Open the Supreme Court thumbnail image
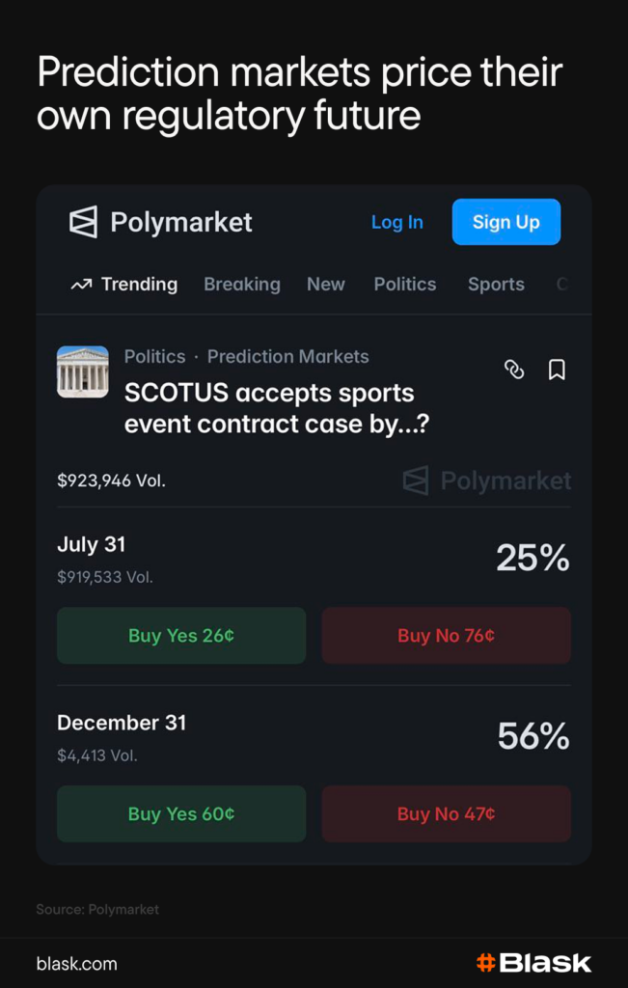This screenshot has height=988, width=628. coord(83,371)
